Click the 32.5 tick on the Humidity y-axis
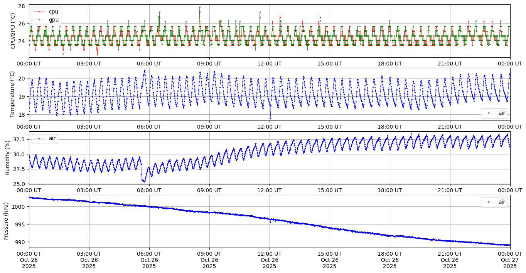Screen dimensions: 526x273 pos(19,139)
